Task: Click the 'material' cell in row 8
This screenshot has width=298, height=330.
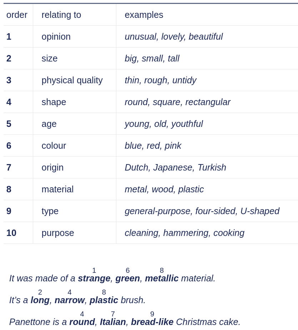Action: [57, 189]
